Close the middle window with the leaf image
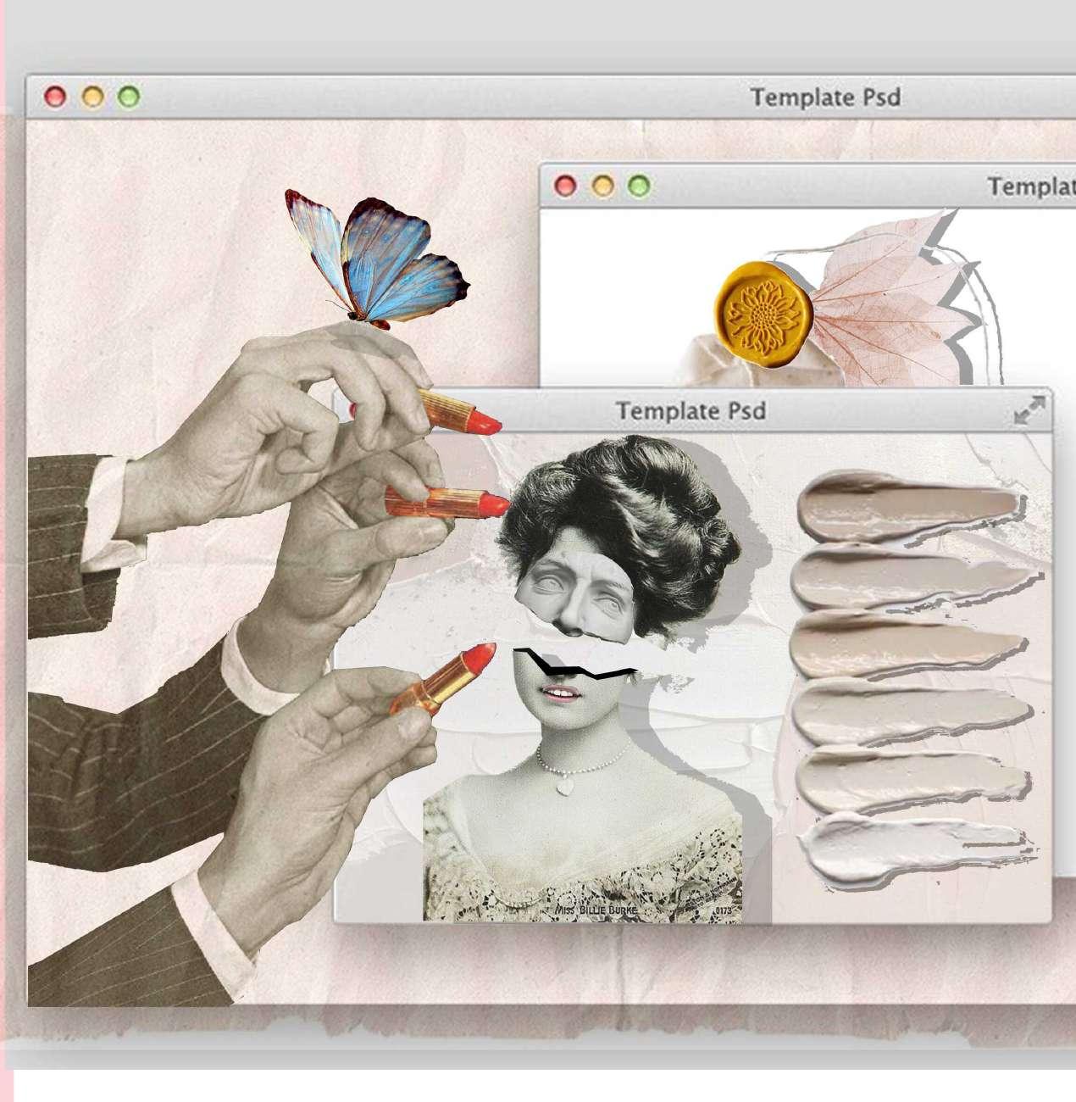This screenshot has height=1102, width=1076. (x=565, y=186)
